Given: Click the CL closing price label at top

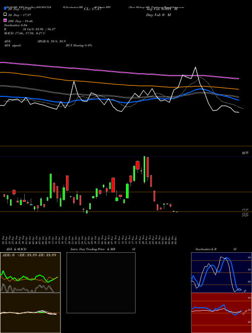Looking at the screenshot, I should click(93, 9).
